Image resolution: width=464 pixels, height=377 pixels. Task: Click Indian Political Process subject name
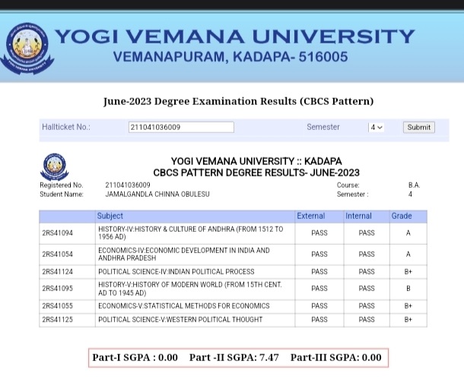pos(176,272)
